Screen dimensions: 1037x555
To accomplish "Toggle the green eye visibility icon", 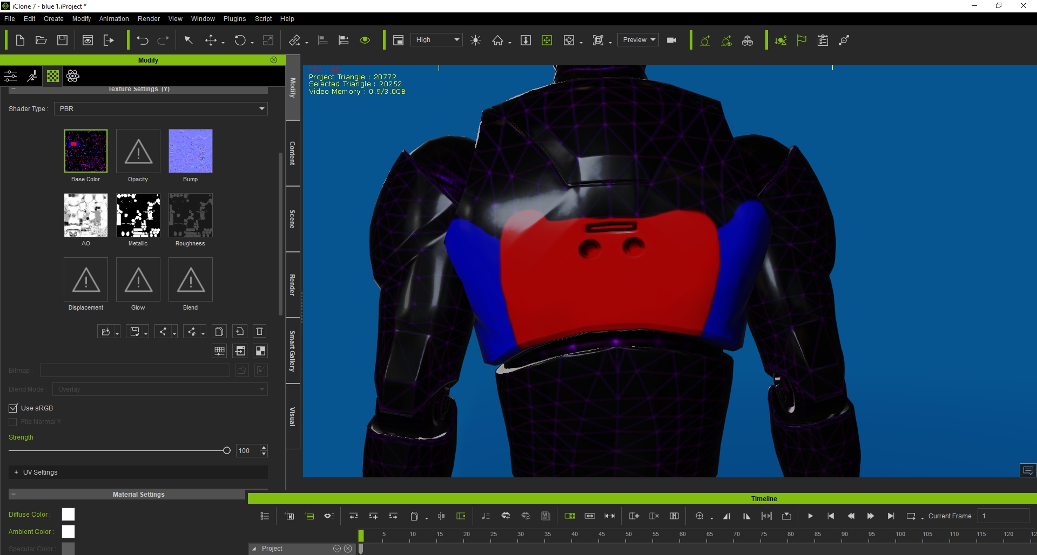I will tap(365, 40).
